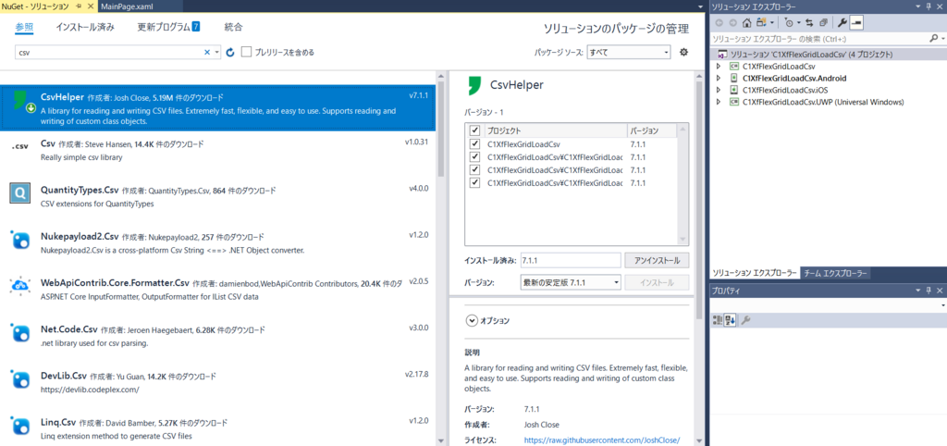
Task: Switch to Team Explorer tab
Action: point(835,274)
